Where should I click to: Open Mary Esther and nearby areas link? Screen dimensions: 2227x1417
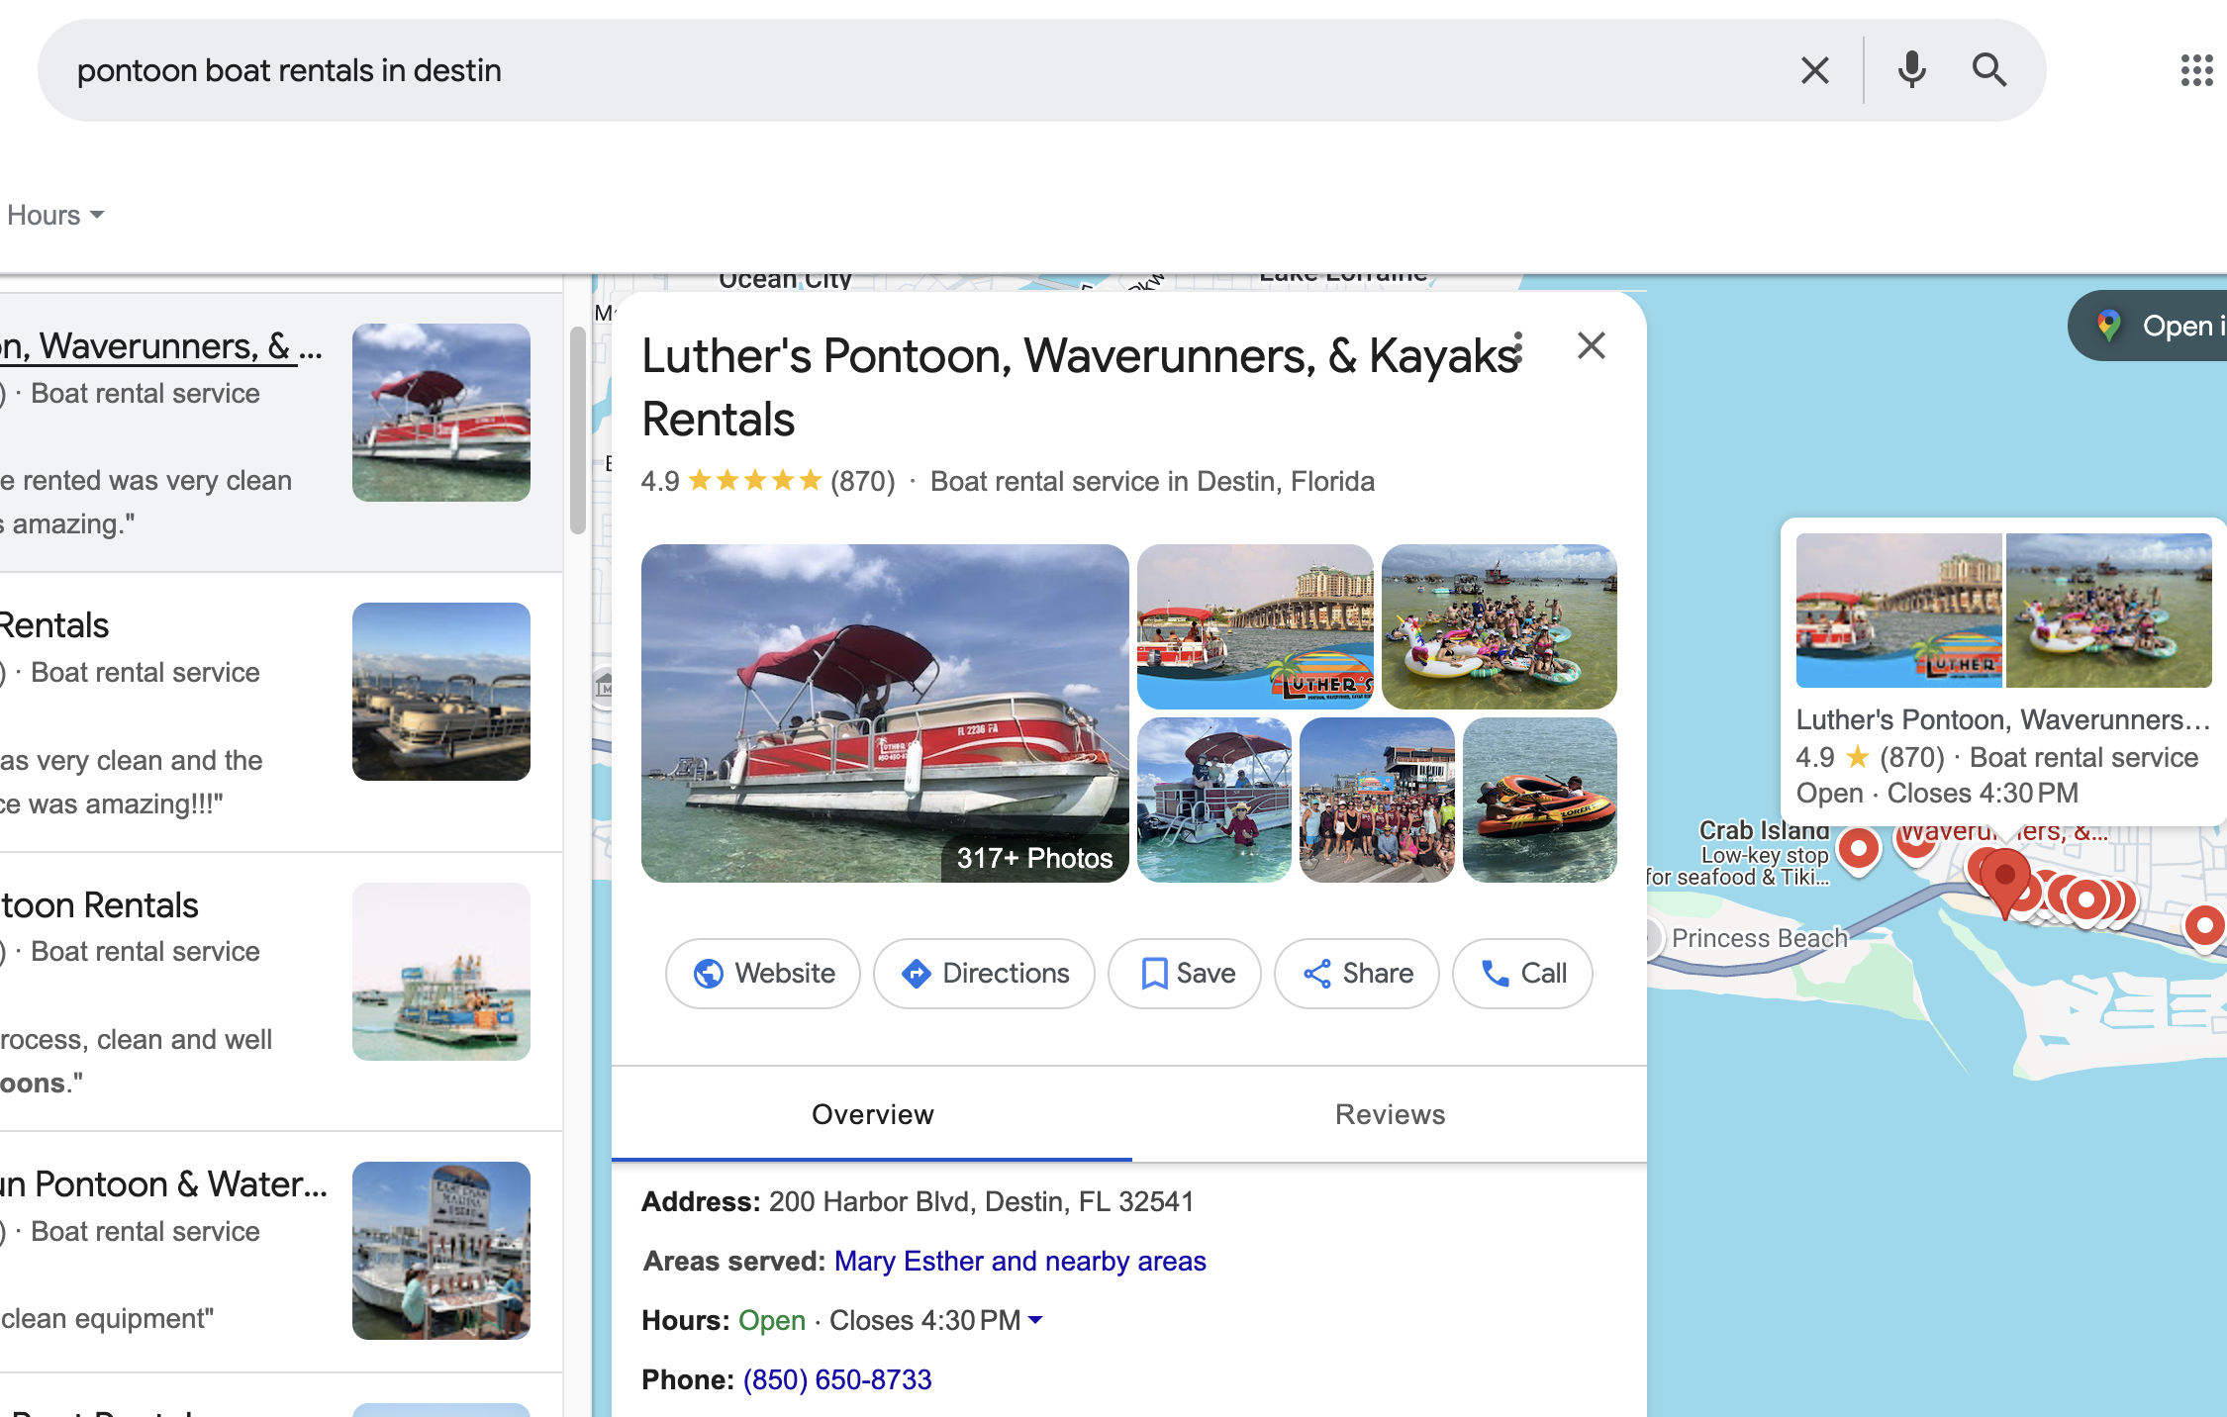(x=1019, y=1261)
